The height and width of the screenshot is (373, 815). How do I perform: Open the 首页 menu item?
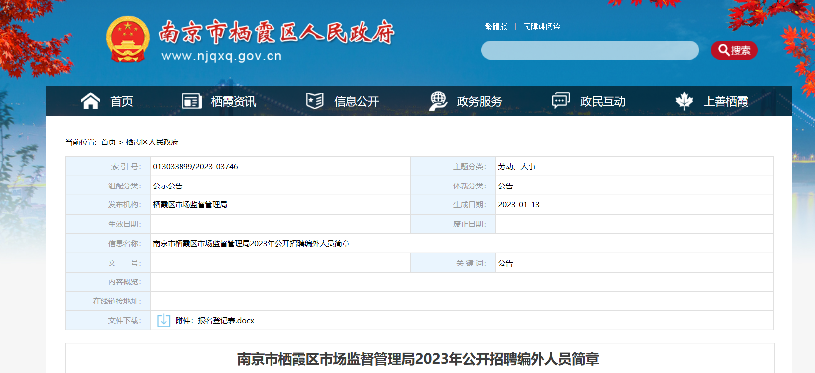(122, 101)
